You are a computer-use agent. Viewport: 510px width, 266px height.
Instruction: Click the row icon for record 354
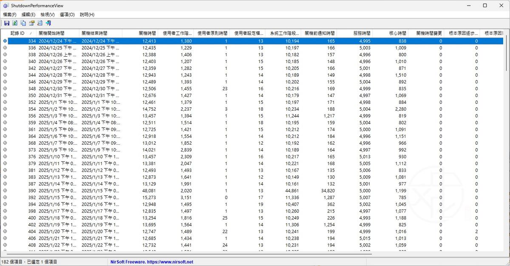click(x=5, y=109)
